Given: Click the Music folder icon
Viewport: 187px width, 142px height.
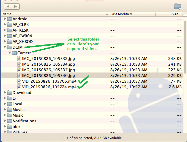Looking at the screenshot, I should (9, 115).
